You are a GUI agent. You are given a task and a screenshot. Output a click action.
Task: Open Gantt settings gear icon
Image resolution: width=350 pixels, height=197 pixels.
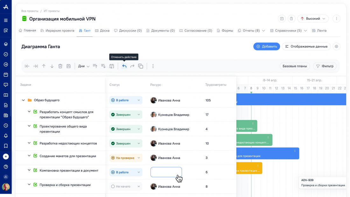[336, 47]
